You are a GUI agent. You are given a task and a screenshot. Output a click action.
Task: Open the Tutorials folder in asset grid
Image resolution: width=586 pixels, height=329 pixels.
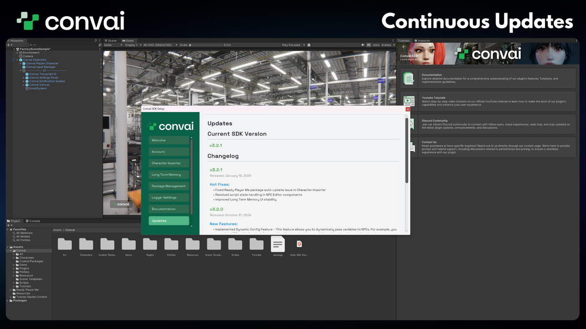[x=256, y=244]
